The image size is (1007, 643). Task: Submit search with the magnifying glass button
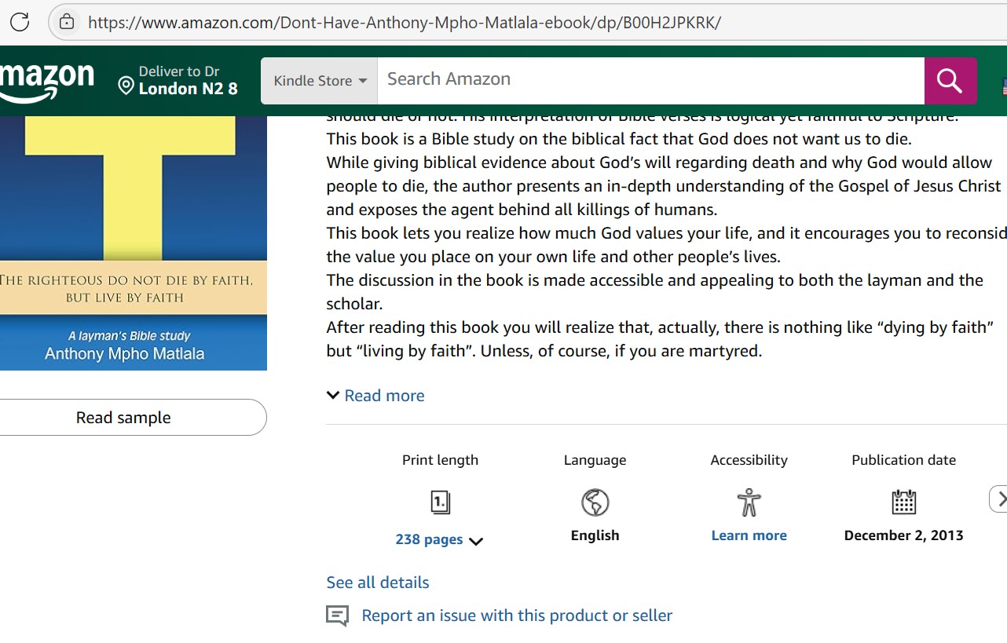[x=950, y=81]
